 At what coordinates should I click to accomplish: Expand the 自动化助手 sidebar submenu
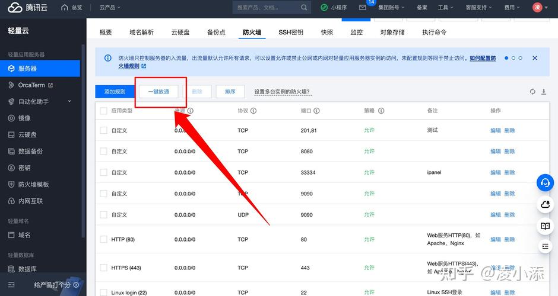[x=69, y=101]
